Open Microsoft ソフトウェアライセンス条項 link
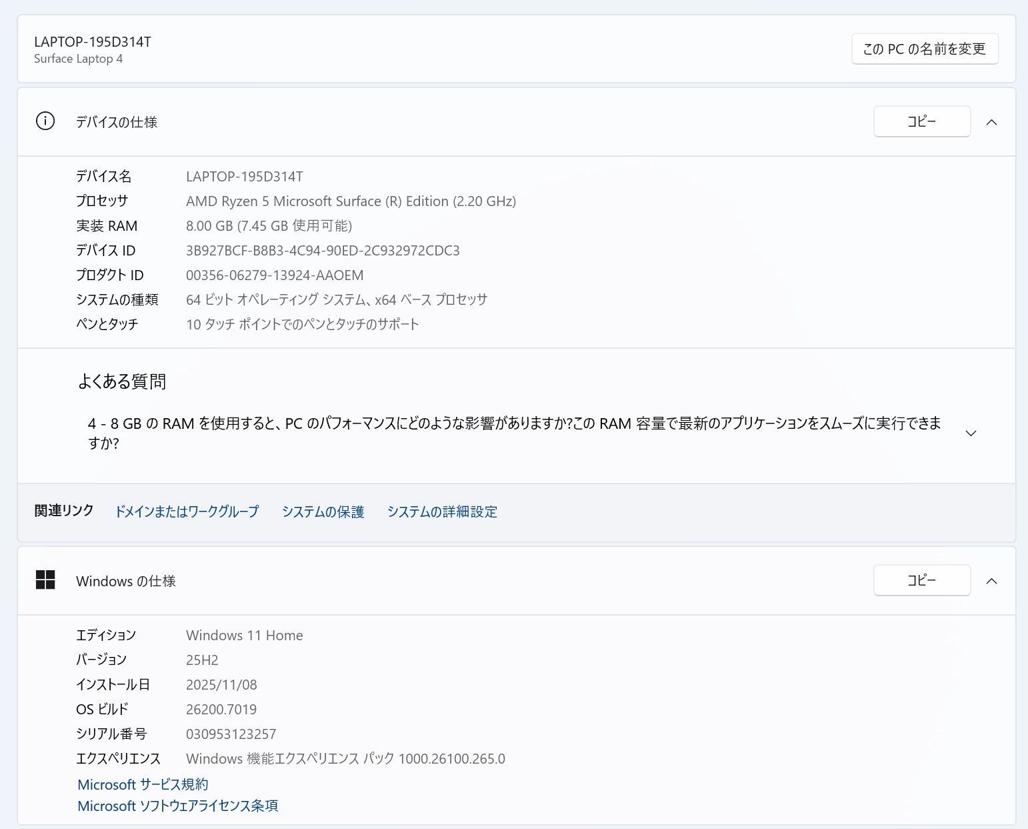This screenshot has height=829, width=1028. point(177,806)
